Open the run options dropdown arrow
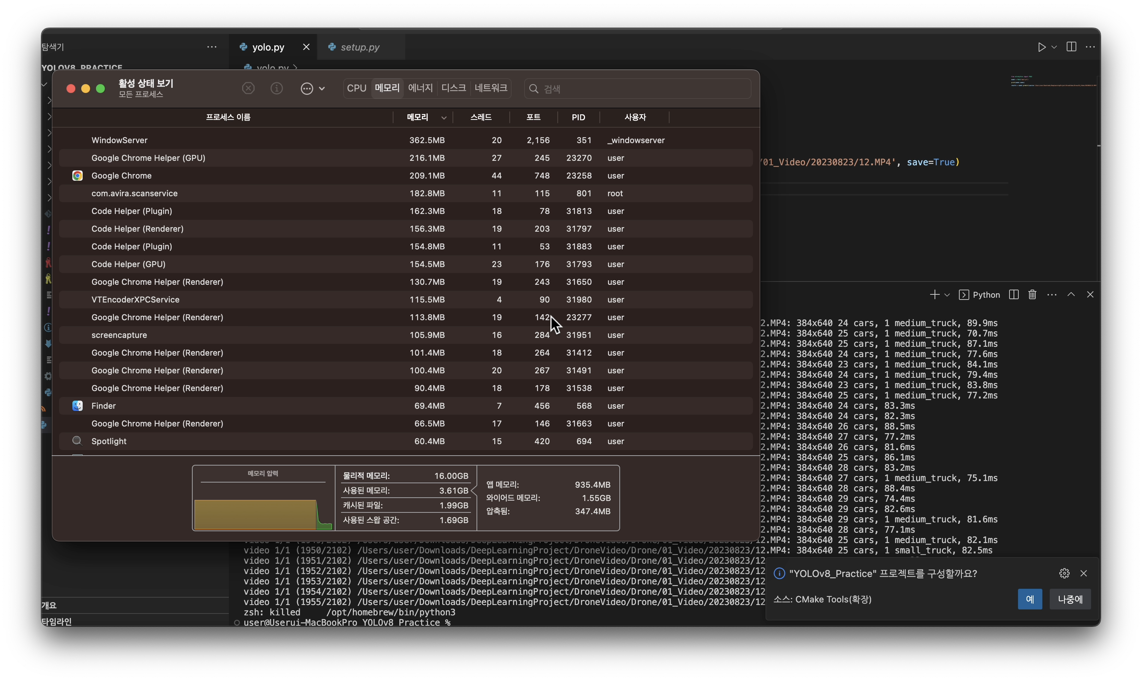The height and width of the screenshot is (681, 1142). pos(1054,47)
